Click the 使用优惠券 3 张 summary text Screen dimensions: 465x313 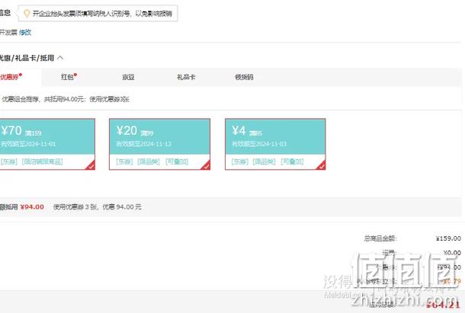click(x=98, y=207)
